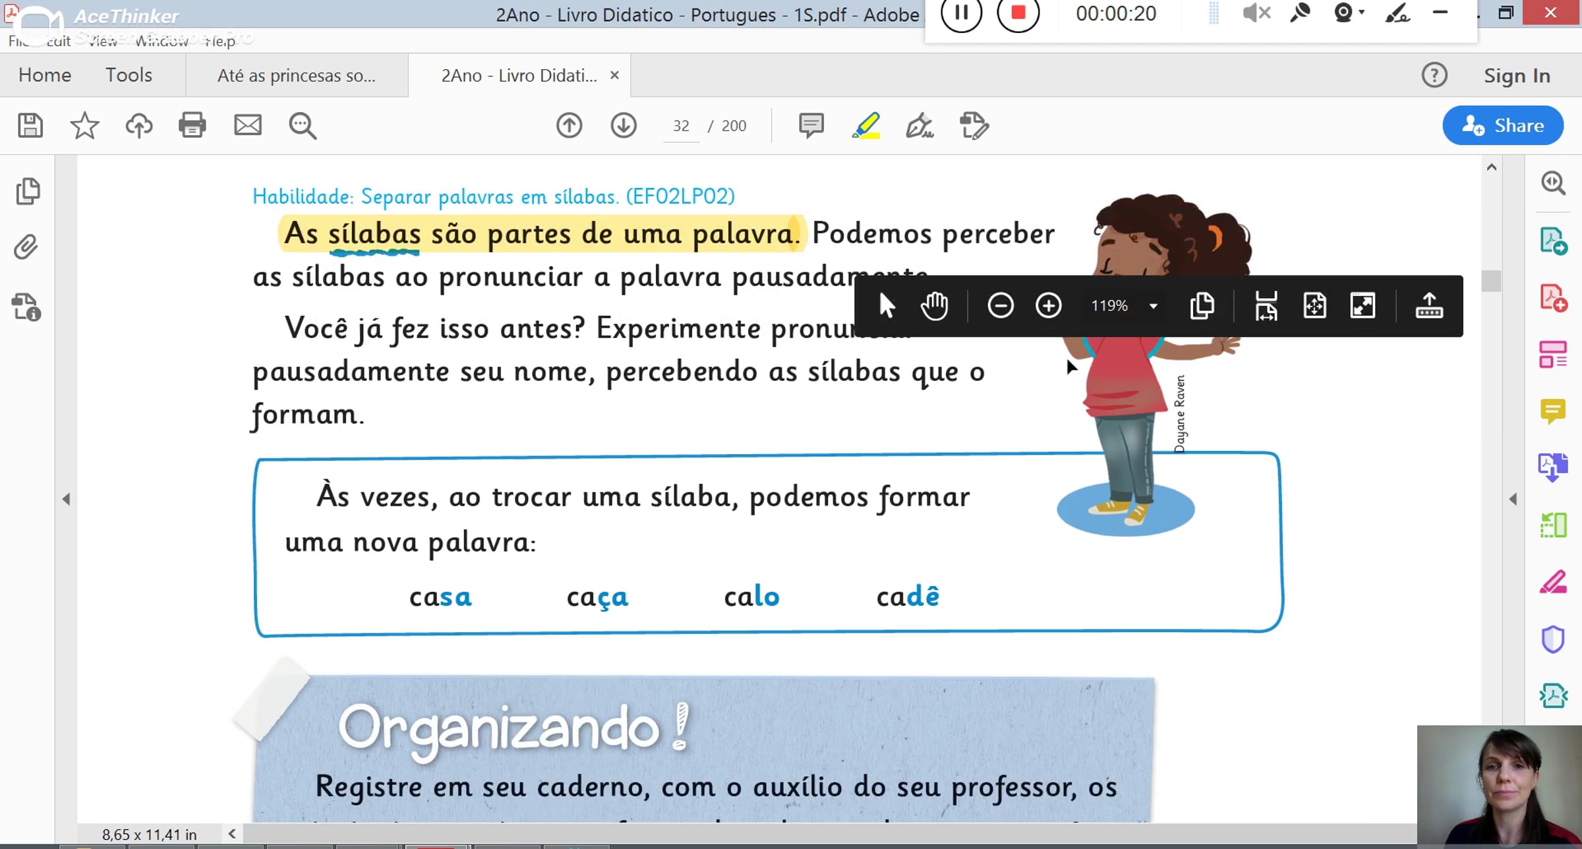Switch to the Até as princesas tab
The height and width of the screenshot is (849, 1582).
(x=297, y=75)
